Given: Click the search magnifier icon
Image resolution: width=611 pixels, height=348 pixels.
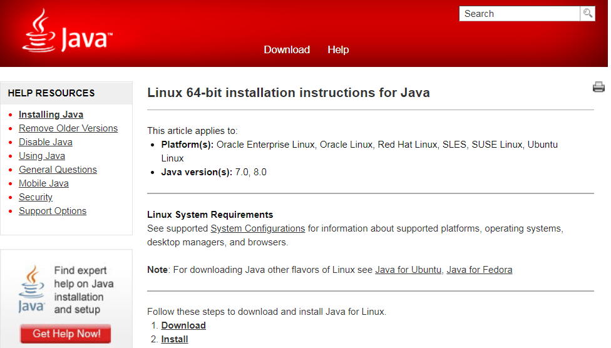Looking at the screenshot, I should (x=587, y=13).
